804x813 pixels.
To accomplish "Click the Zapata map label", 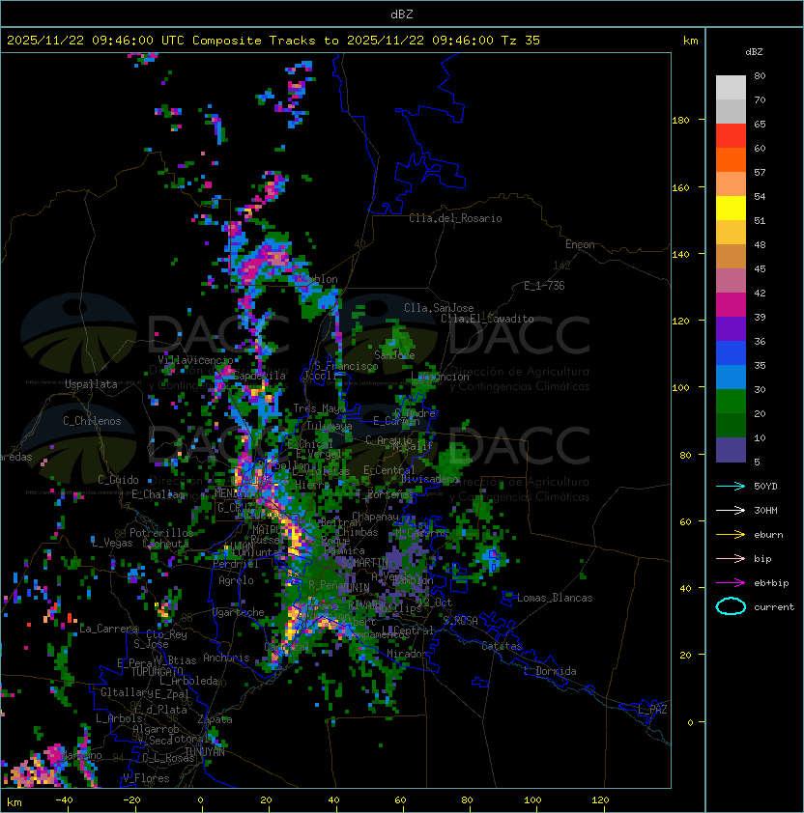I will point(215,719).
